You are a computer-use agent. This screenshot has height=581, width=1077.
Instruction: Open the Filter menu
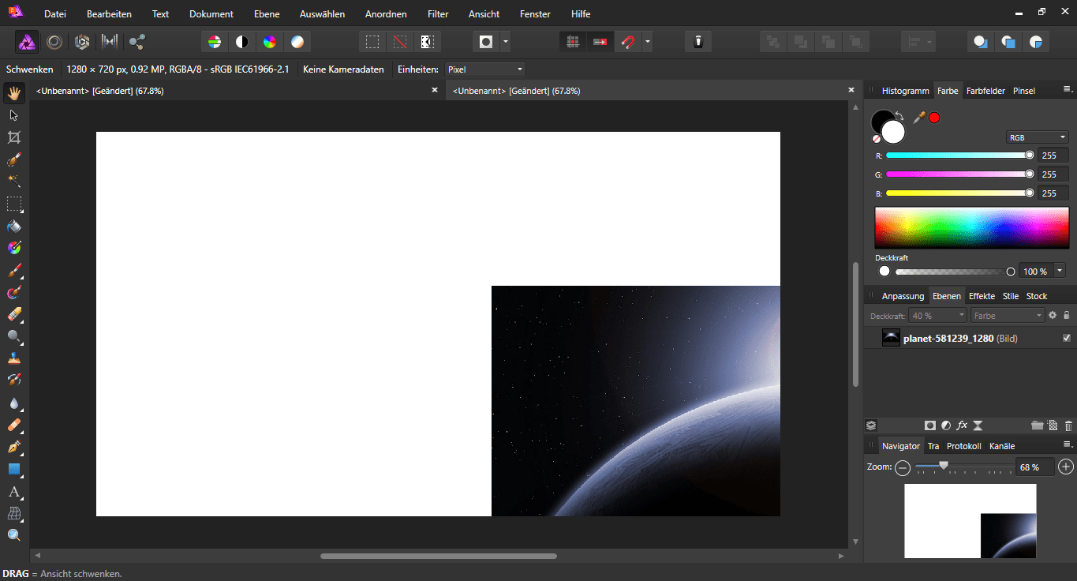(x=438, y=14)
